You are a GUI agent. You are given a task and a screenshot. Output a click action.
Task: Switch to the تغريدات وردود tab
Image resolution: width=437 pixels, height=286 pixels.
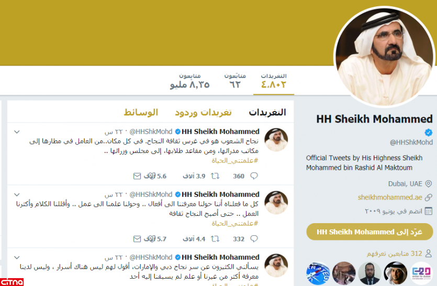point(203,112)
